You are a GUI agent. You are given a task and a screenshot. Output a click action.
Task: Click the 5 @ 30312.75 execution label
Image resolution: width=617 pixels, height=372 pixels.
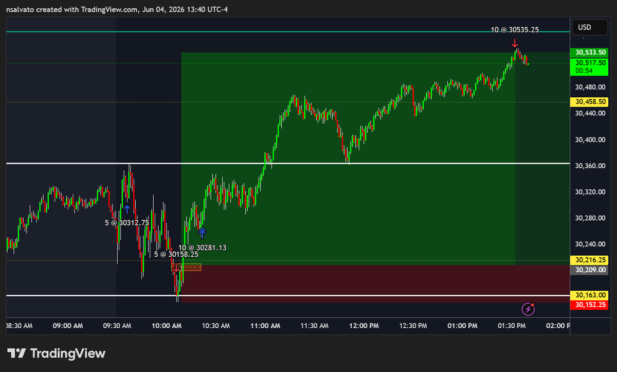pos(127,223)
